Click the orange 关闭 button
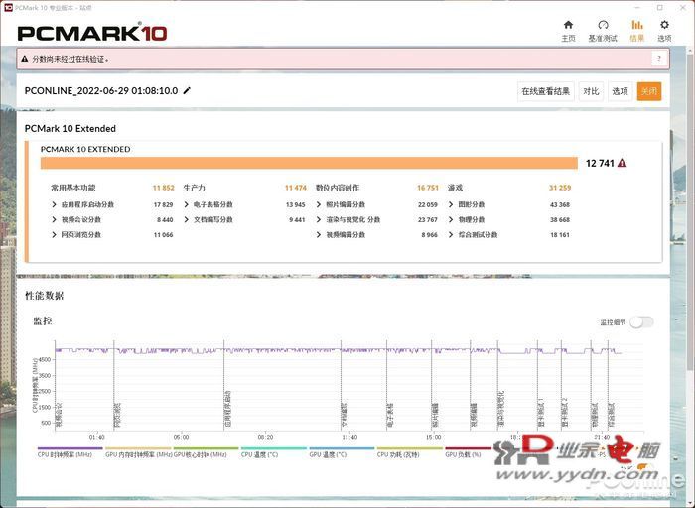 (649, 91)
